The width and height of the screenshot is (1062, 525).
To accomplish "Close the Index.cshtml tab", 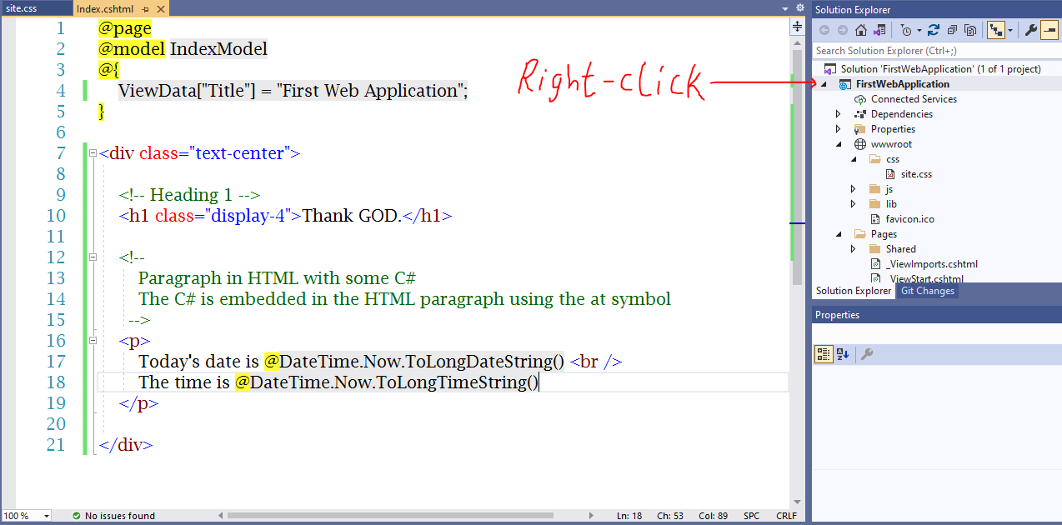I will [x=160, y=8].
